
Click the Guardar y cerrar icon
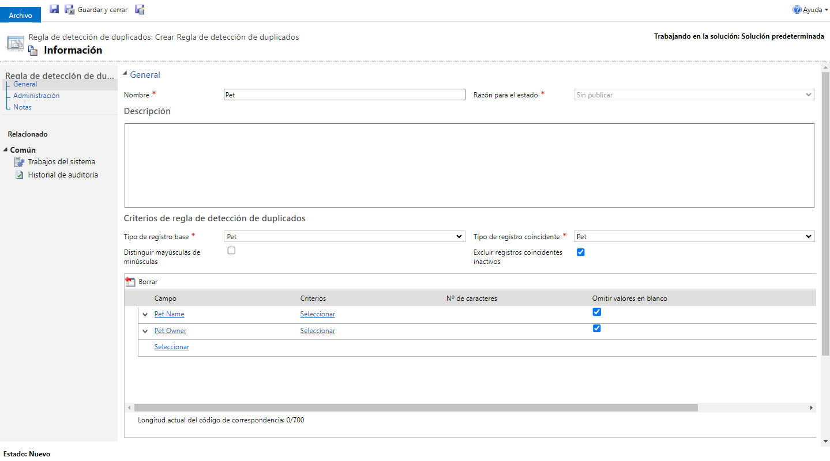tap(70, 9)
